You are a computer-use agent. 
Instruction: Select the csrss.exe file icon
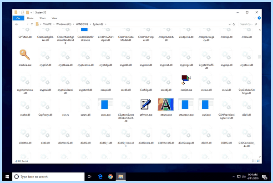pos(106,104)
